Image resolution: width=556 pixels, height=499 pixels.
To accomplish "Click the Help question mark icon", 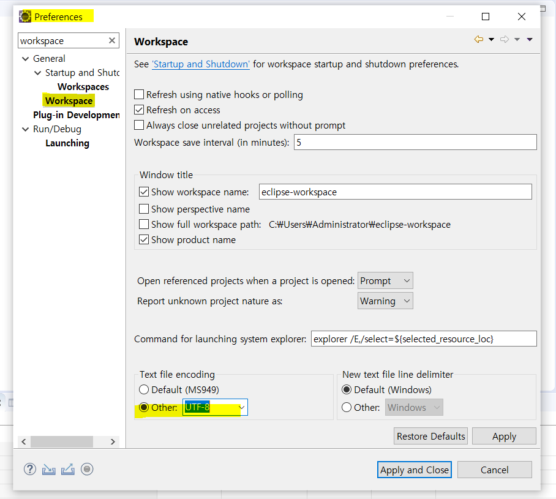I will (30, 469).
